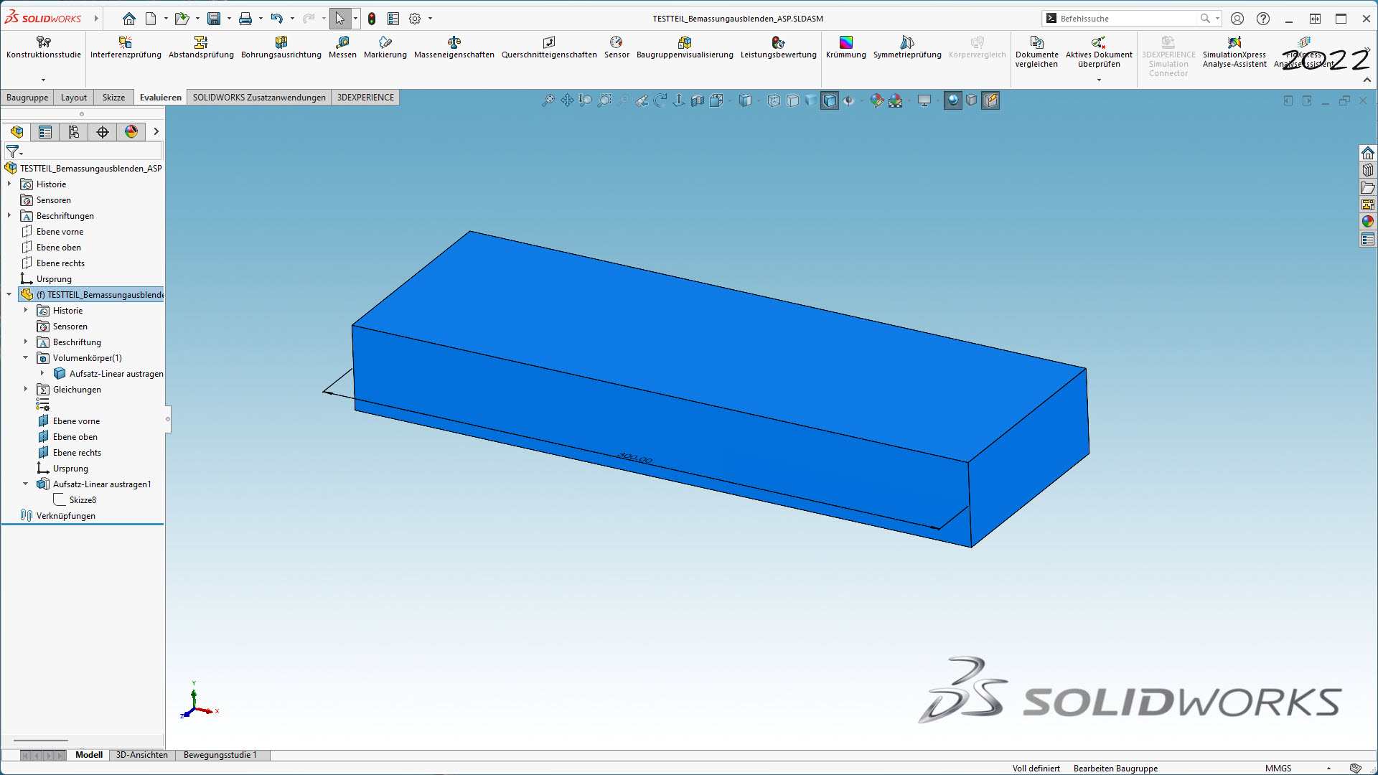Open SimulationXpress Analyse-Assistent
The width and height of the screenshot is (1378, 775).
pyautogui.click(x=1234, y=52)
